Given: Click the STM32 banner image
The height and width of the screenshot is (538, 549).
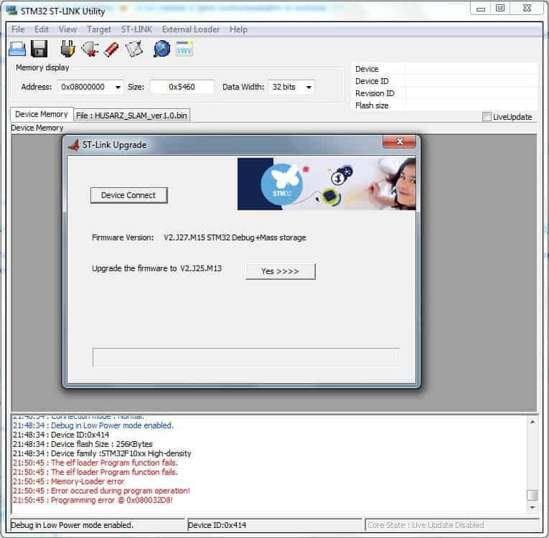Looking at the screenshot, I should coord(327,184).
